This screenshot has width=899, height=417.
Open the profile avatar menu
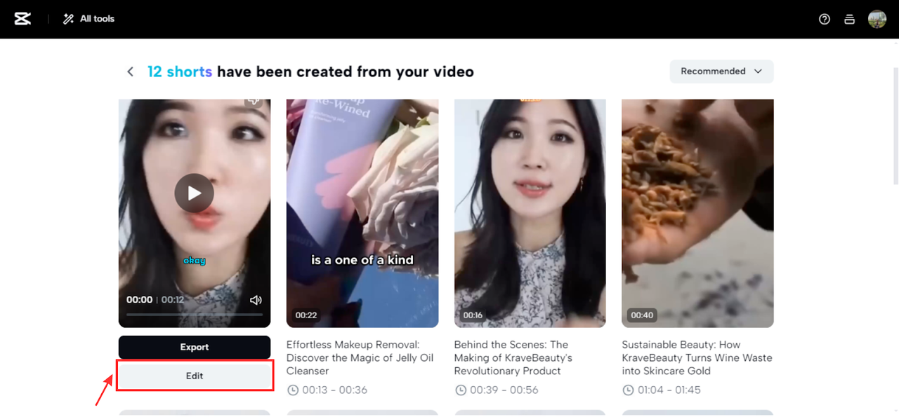877,19
